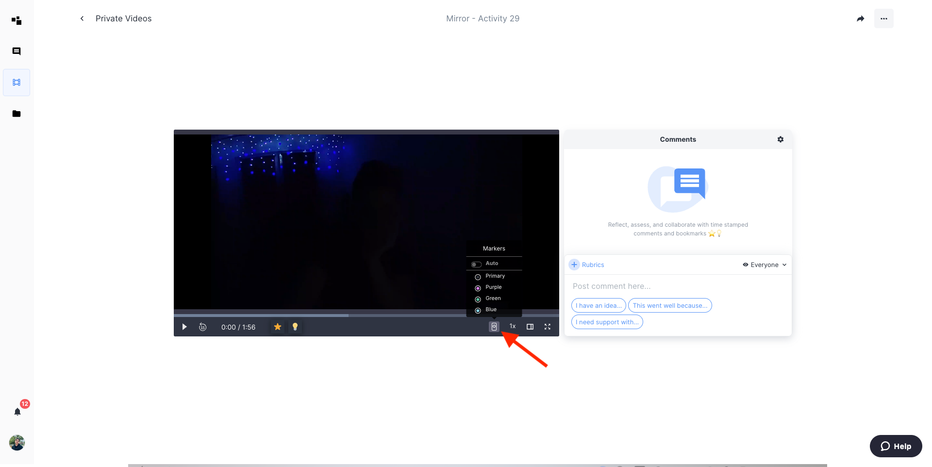Viewport: 932px width, 467px height.
Task: Enter fullscreen video mode
Action: point(548,327)
